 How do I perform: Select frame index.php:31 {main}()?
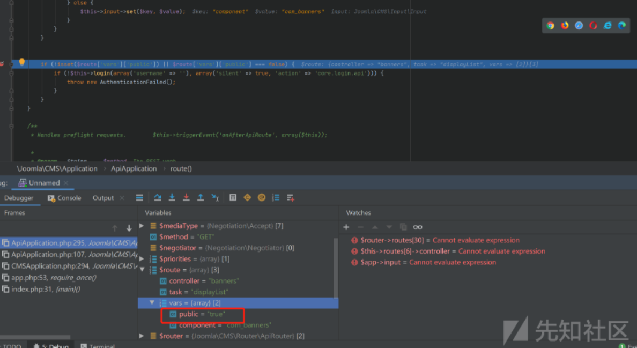coord(69,289)
